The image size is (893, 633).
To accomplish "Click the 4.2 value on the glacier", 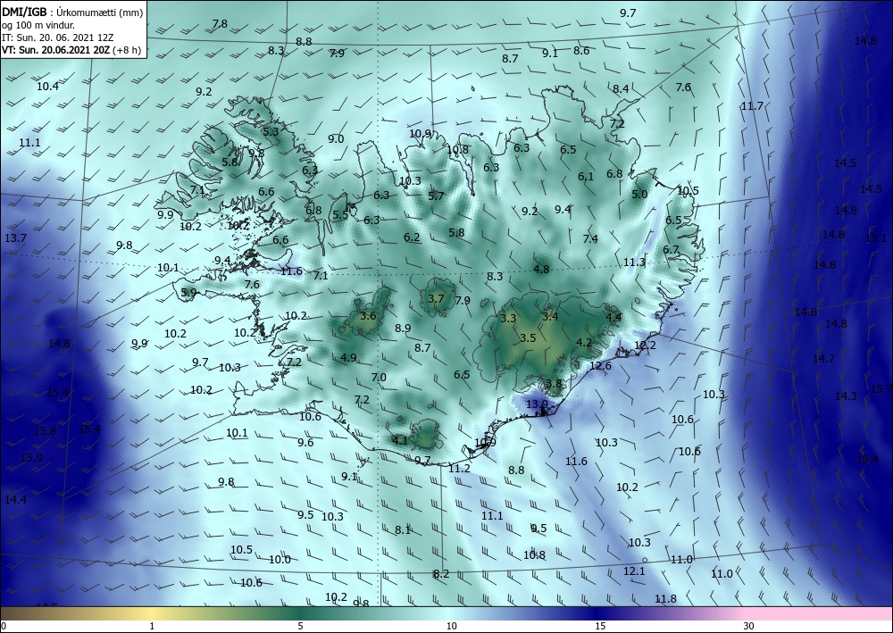I will [x=584, y=343].
